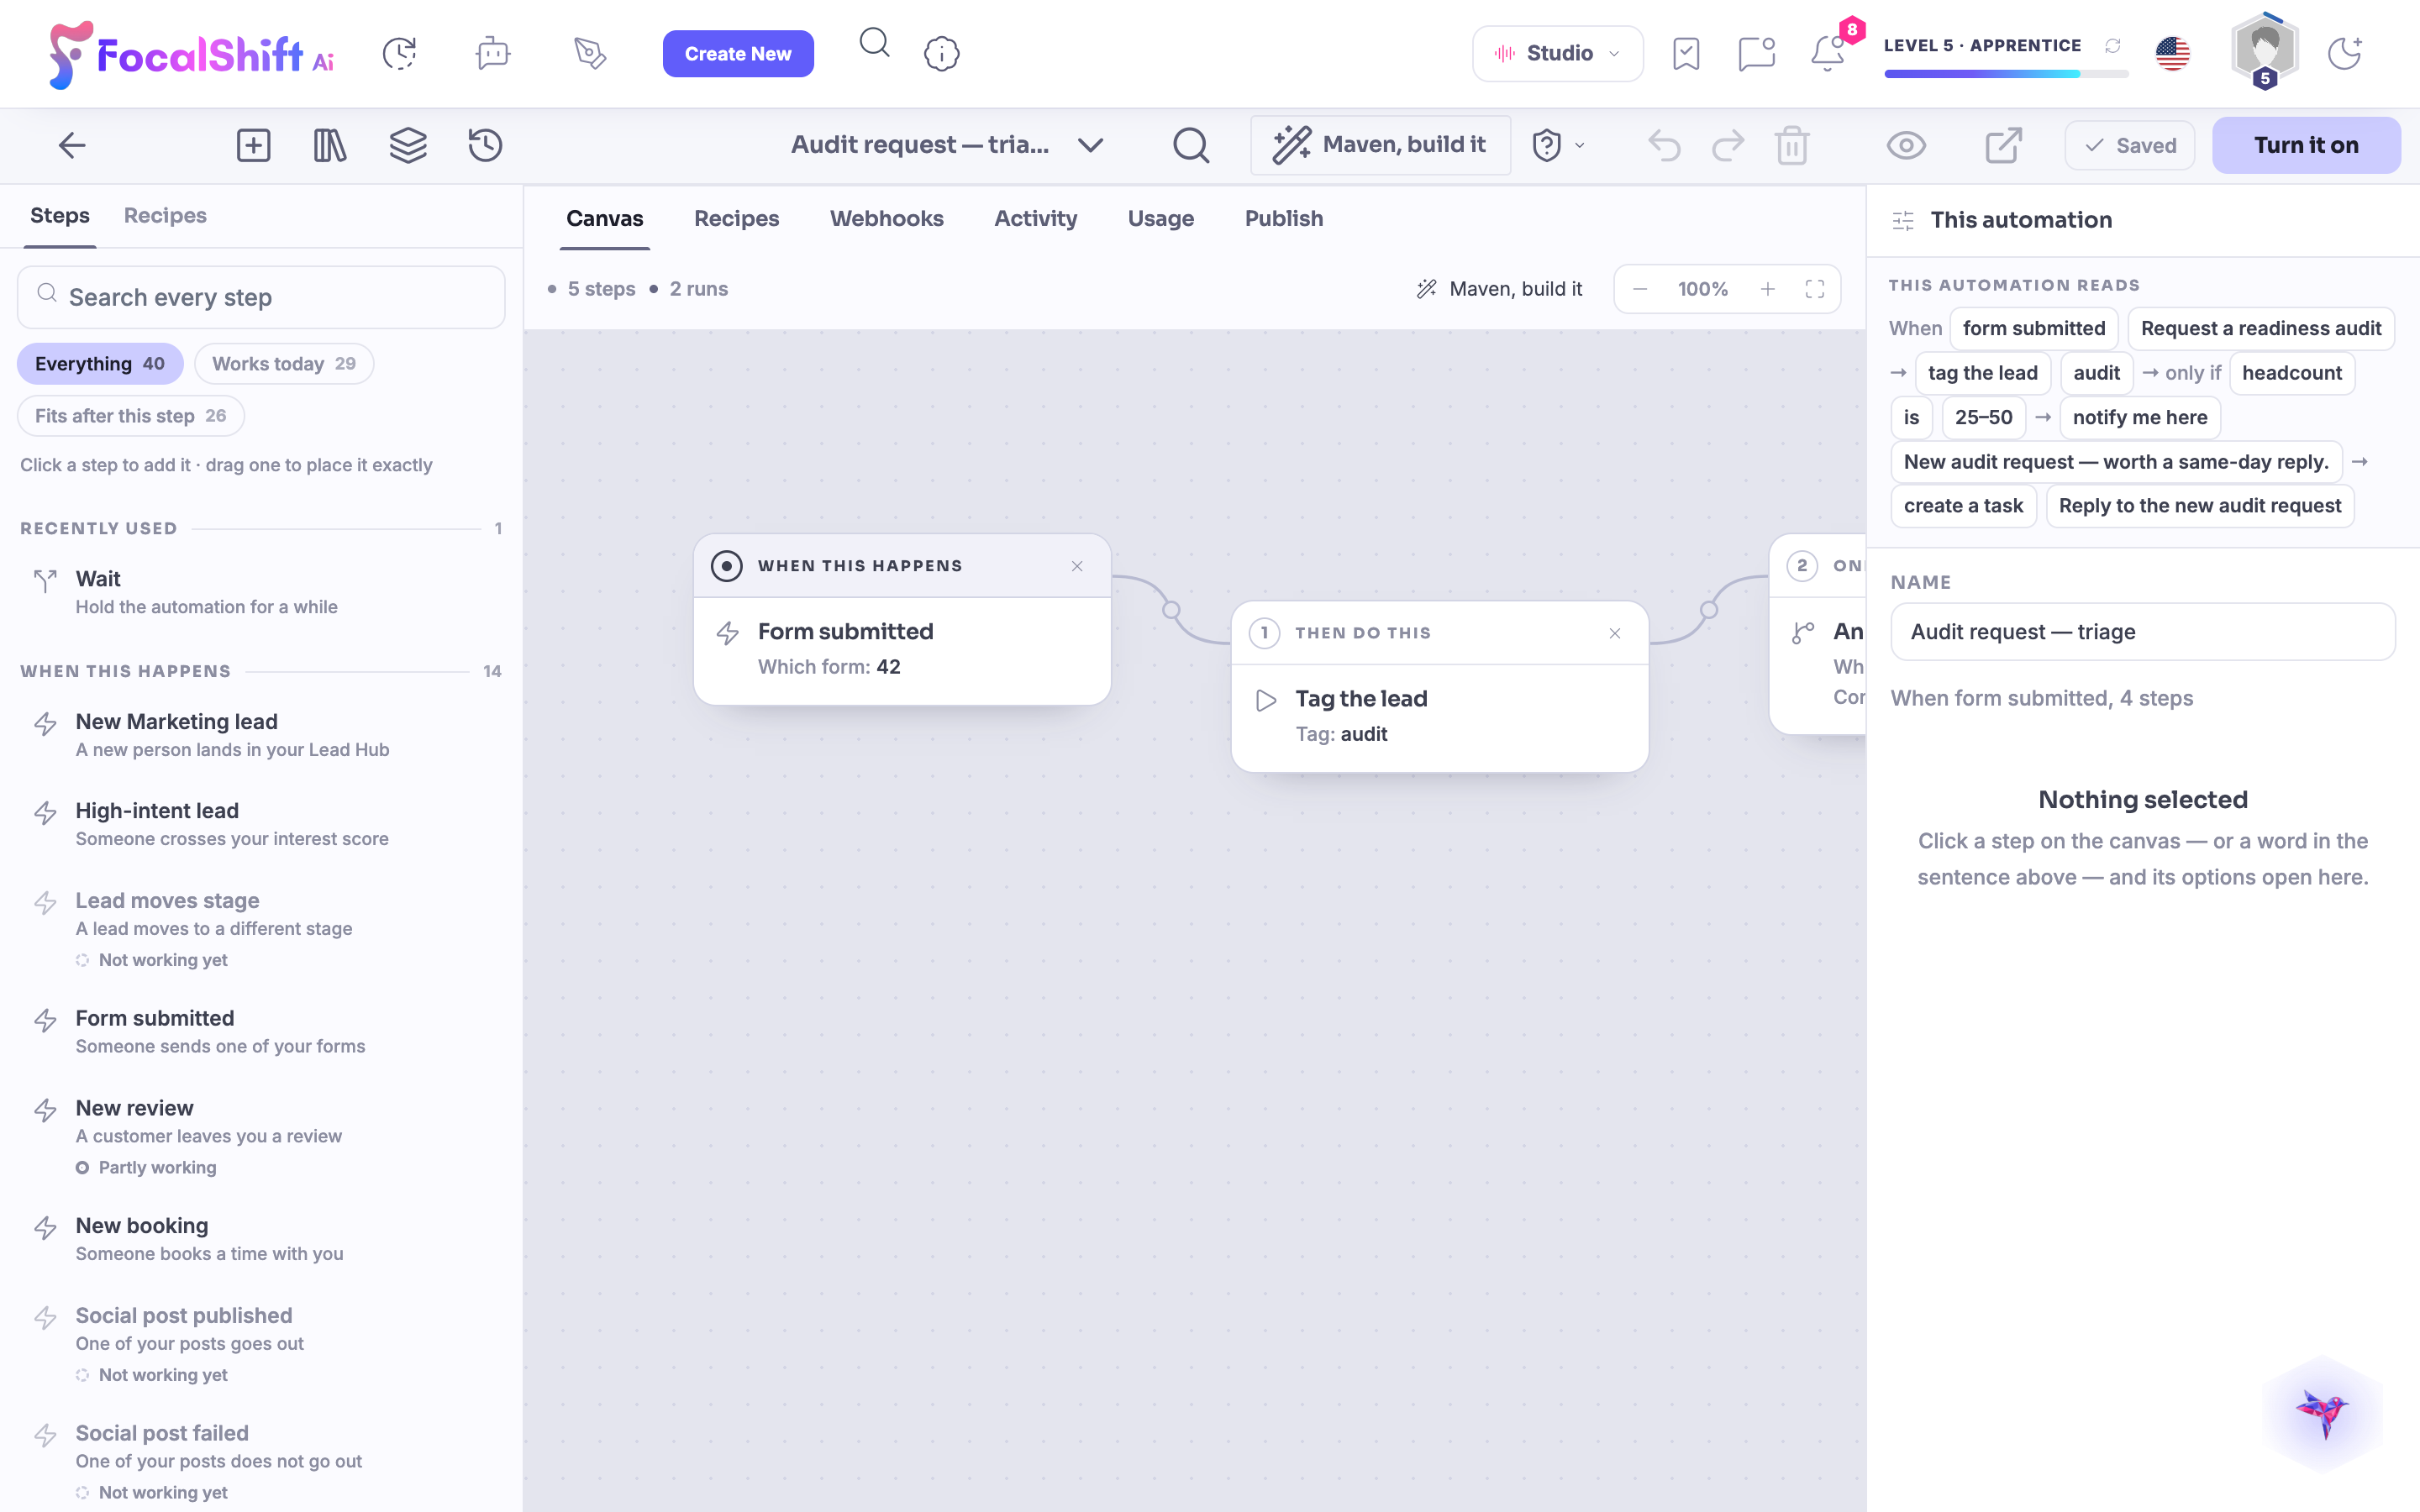Open the user avatar profile

pyautogui.click(x=2265, y=50)
